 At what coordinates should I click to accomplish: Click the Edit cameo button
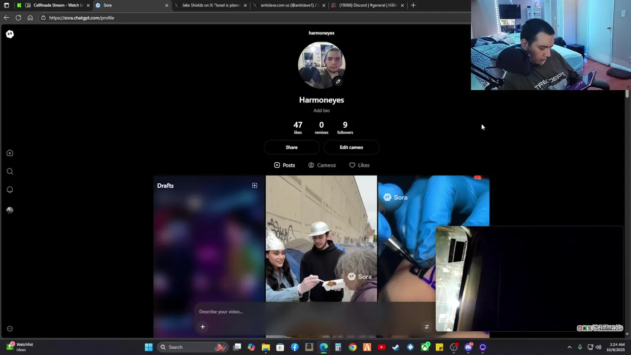point(351,147)
